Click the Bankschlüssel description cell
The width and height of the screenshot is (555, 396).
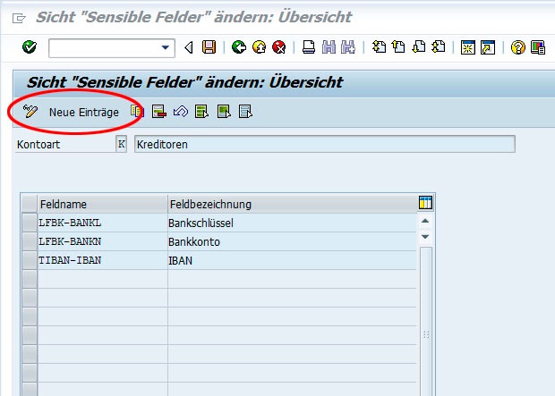pyautogui.click(x=292, y=223)
